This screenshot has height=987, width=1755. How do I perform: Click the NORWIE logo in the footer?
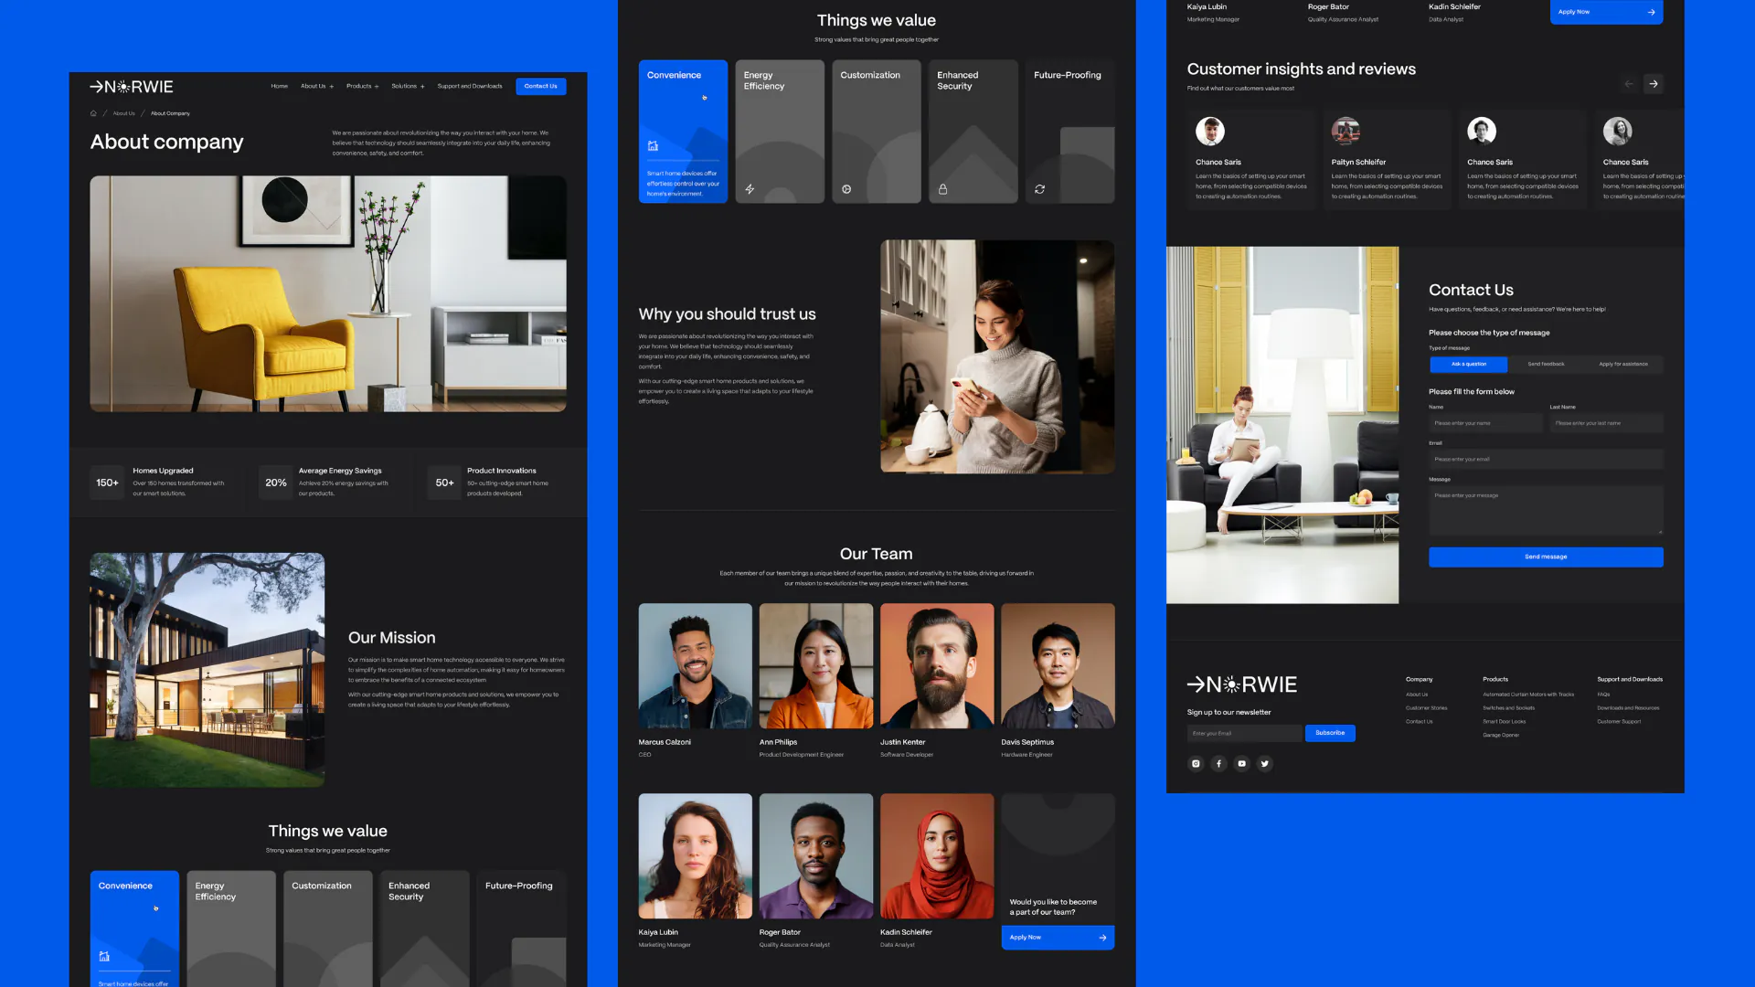[1241, 685]
